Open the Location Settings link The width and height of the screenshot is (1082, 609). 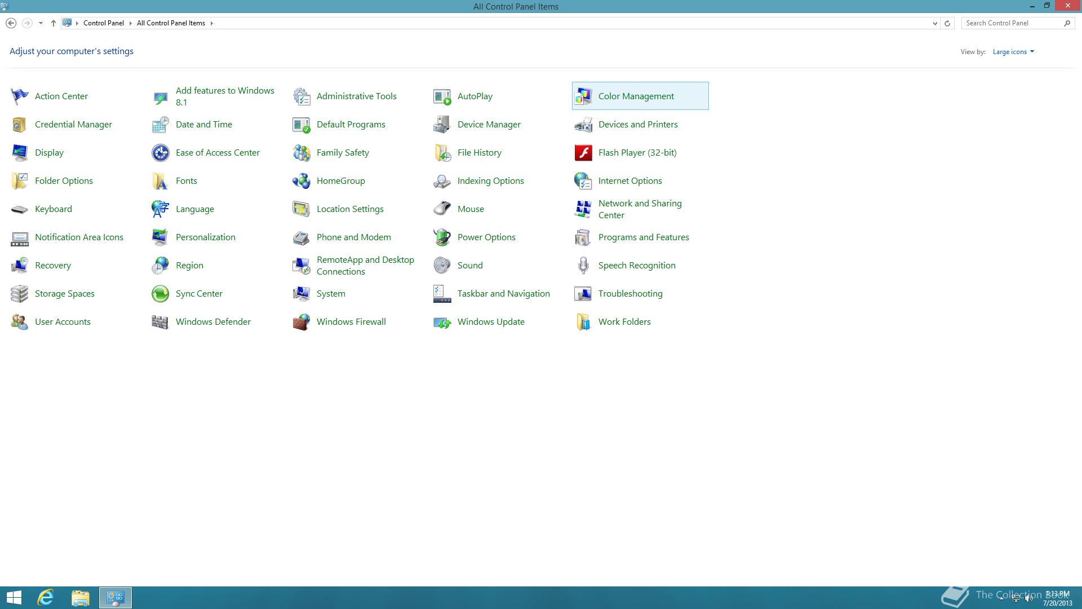pos(350,209)
